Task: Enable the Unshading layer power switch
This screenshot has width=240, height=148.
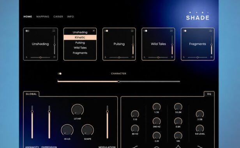Action: 27,31
